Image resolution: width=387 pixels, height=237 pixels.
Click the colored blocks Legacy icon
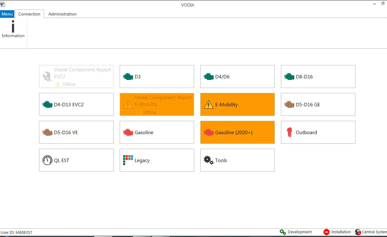[128, 160]
